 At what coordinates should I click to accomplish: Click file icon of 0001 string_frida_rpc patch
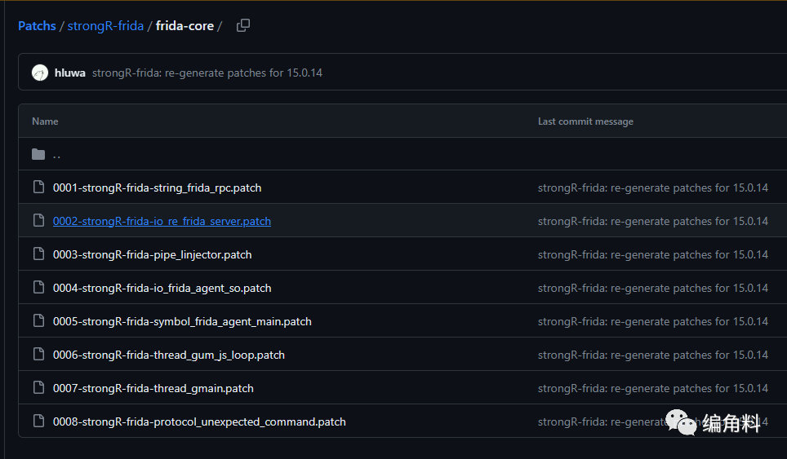[x=38, y=188]
